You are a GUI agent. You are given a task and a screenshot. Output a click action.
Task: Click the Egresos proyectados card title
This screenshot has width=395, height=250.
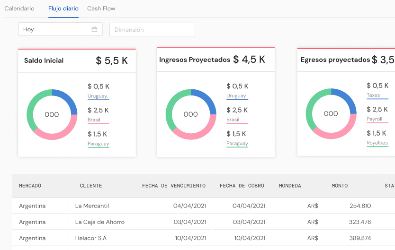[335, 60]
